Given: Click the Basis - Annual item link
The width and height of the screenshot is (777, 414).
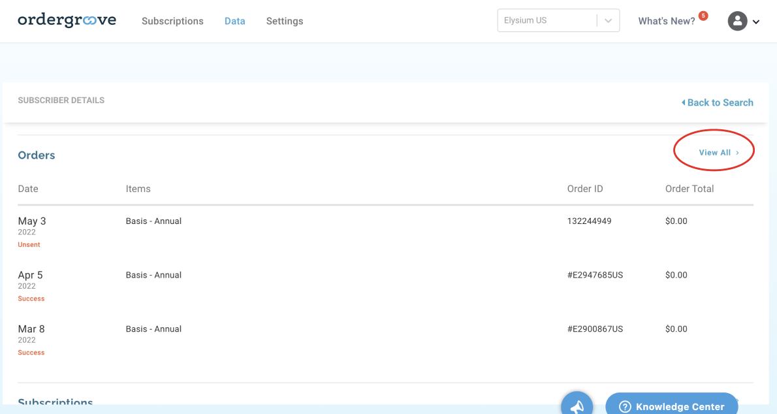Looking at the screenshot, I should [153, 221].
